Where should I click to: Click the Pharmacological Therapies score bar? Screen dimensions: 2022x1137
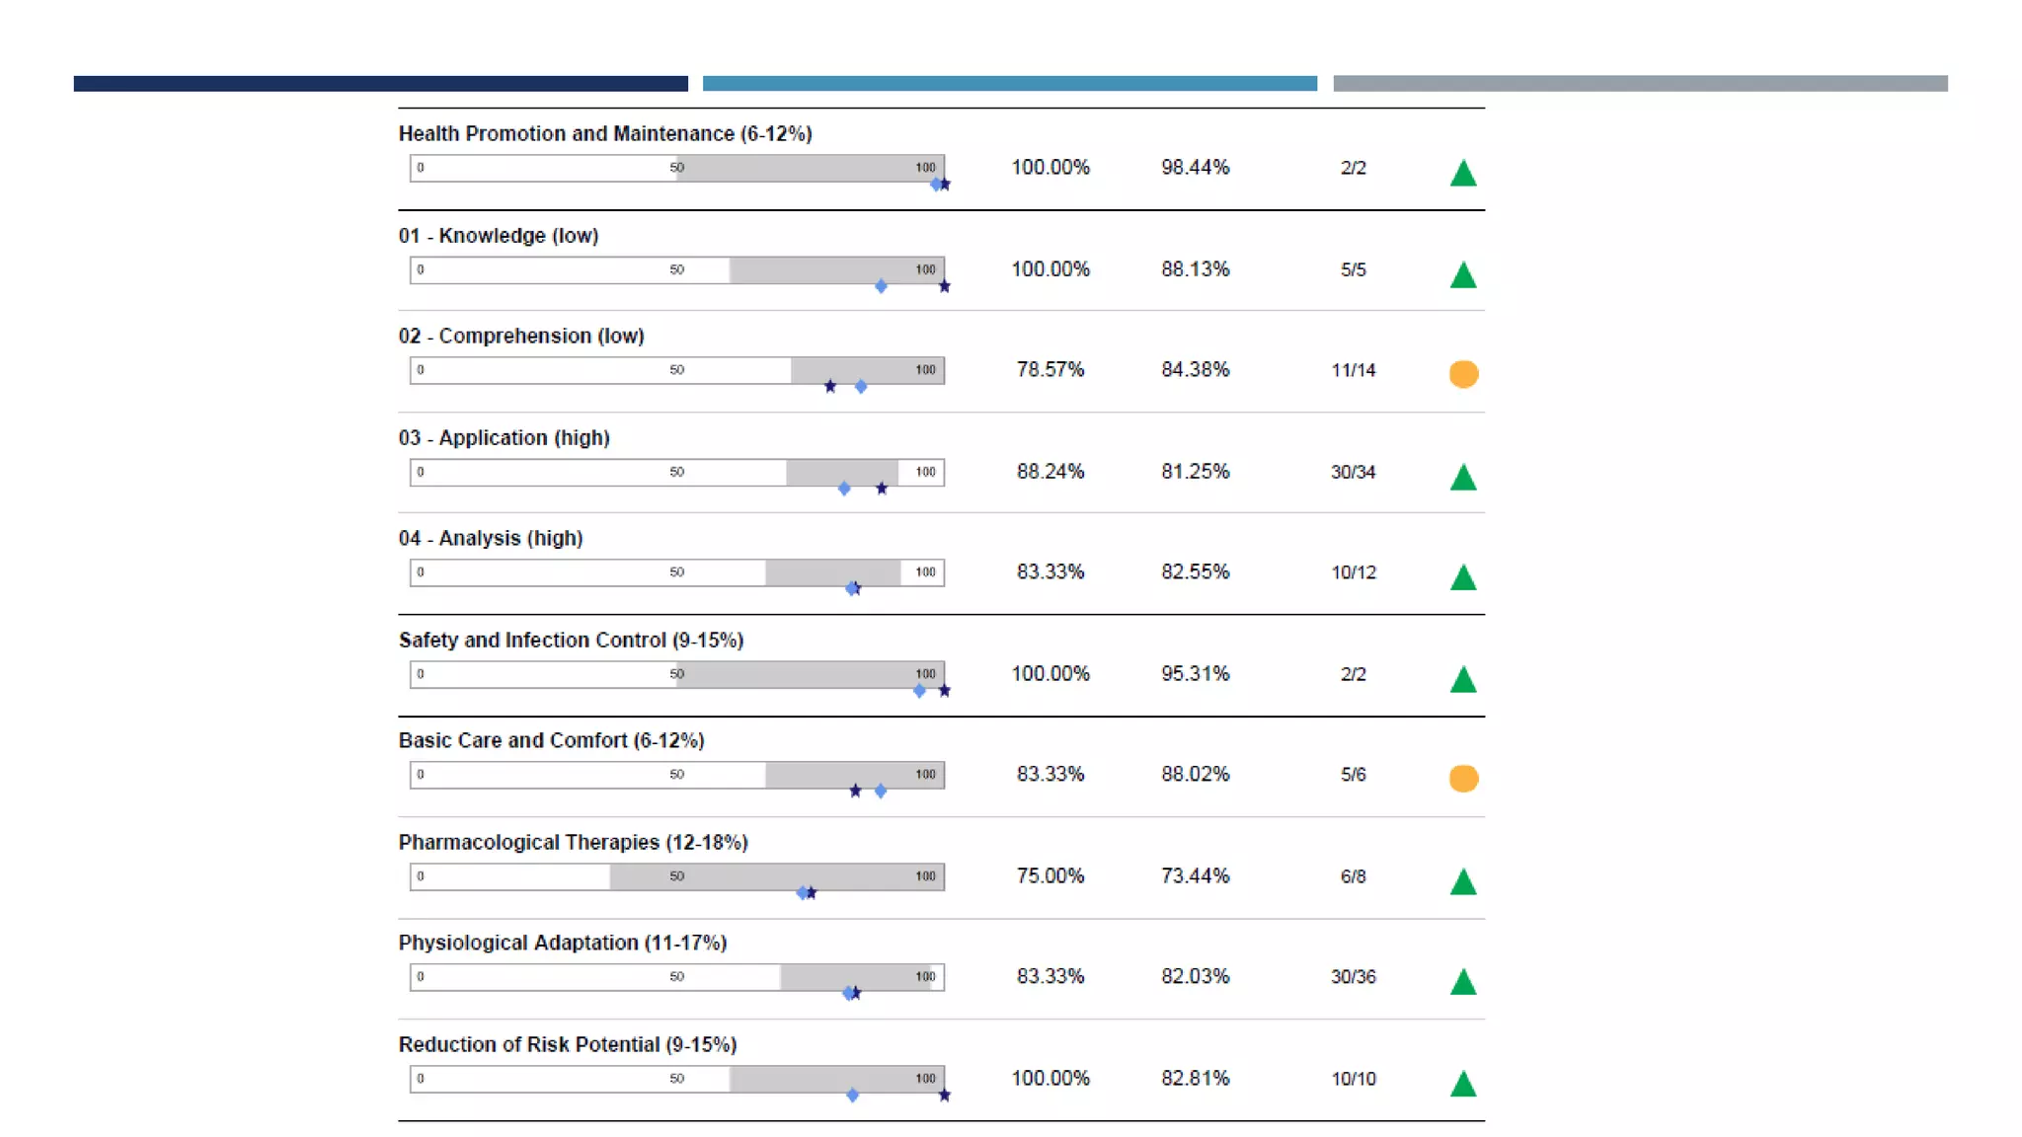pyautogui.click(x=677, y=876)
